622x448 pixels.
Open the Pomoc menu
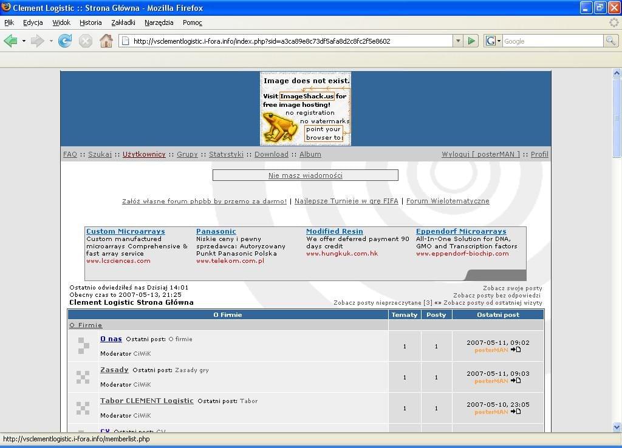[193, 22]
